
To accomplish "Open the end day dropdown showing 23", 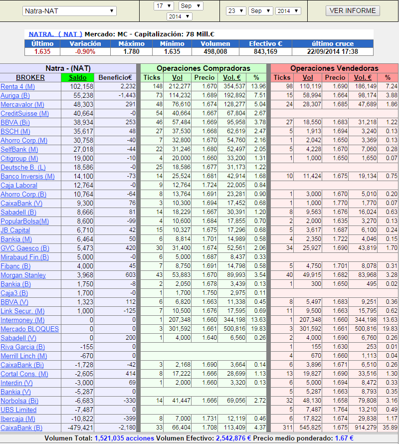I will [x=236, y=11].
